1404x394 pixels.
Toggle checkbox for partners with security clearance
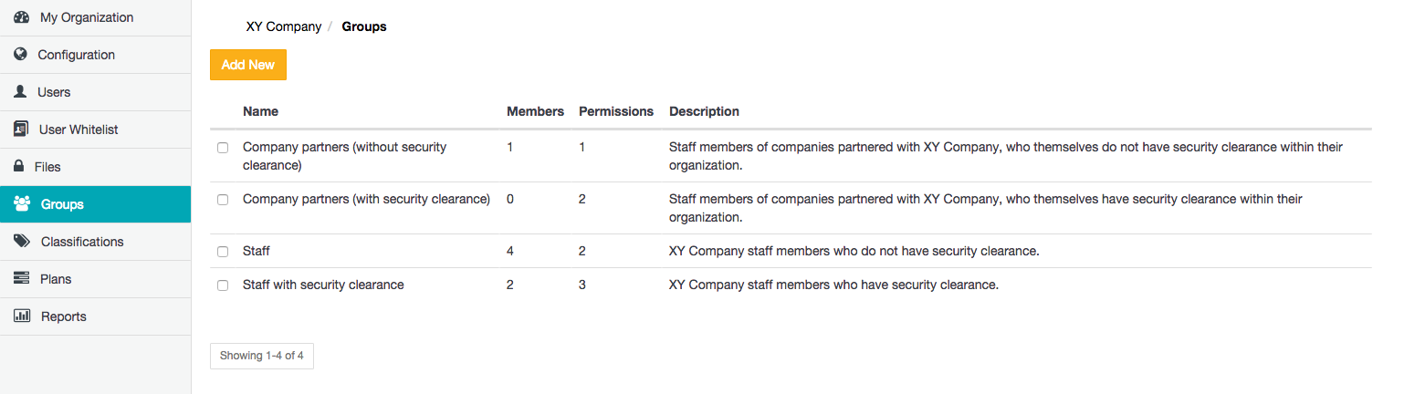click(223, 200)
